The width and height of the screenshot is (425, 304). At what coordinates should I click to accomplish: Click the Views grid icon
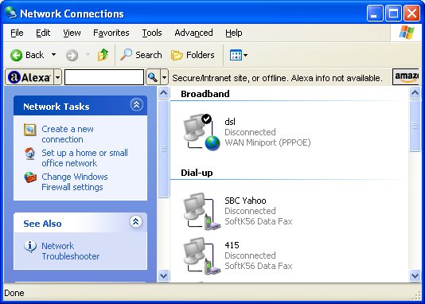pyautogui.click(x=236, y=55)
